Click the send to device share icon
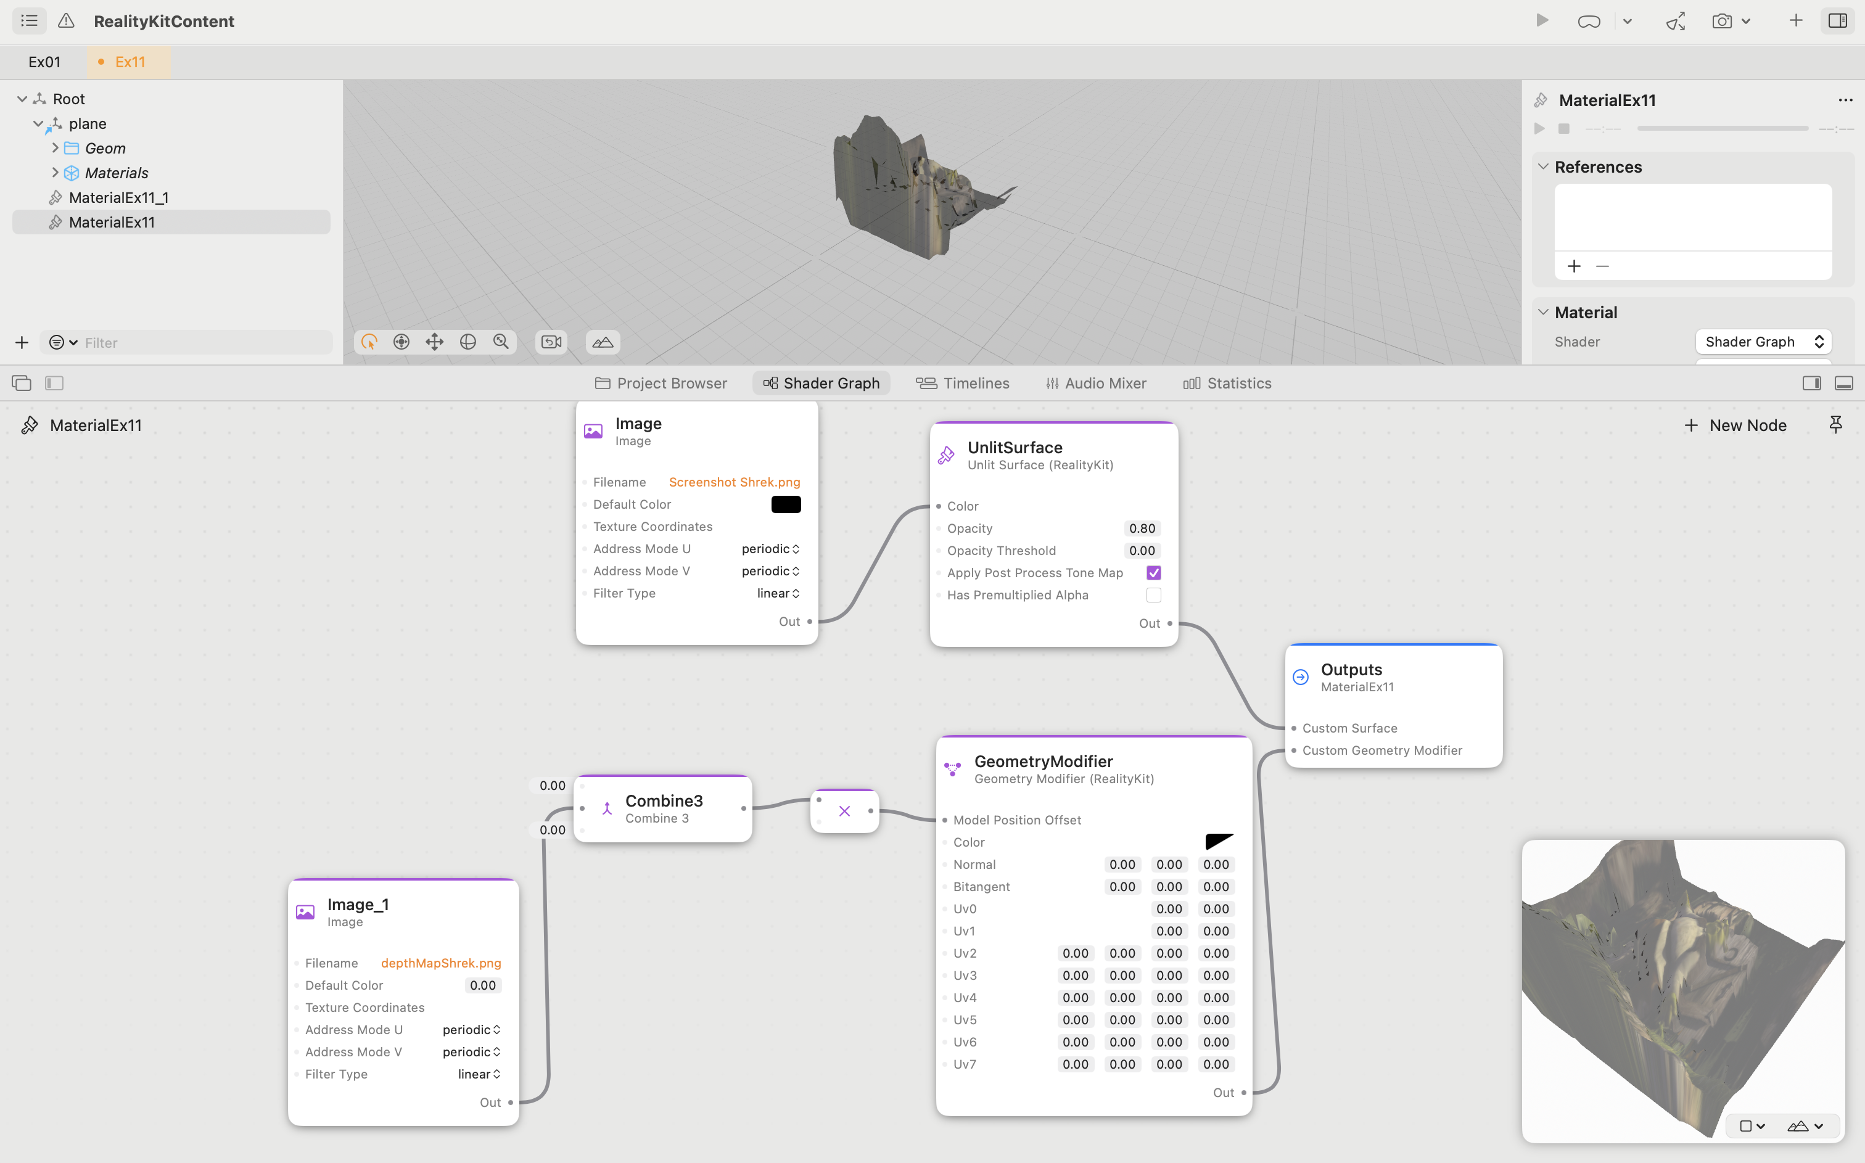Image resolution: width=1865 pixels, height=1163 pixels. 1676,21
